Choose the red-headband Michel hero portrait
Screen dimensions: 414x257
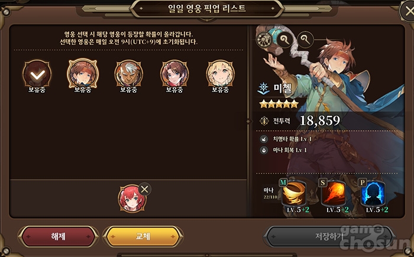83,74
